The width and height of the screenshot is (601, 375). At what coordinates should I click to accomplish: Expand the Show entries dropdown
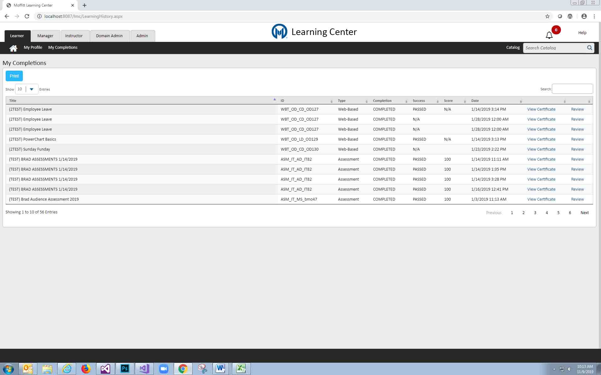point(31,89)
